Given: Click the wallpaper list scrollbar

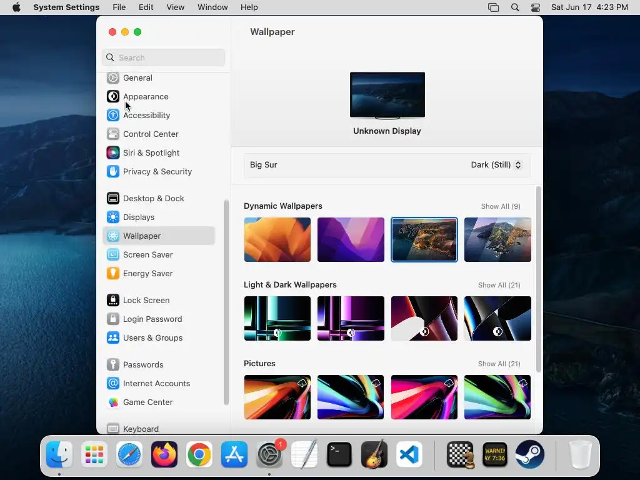Looking at the screenshot, I should pyautogui.click(x=539, y=279).
